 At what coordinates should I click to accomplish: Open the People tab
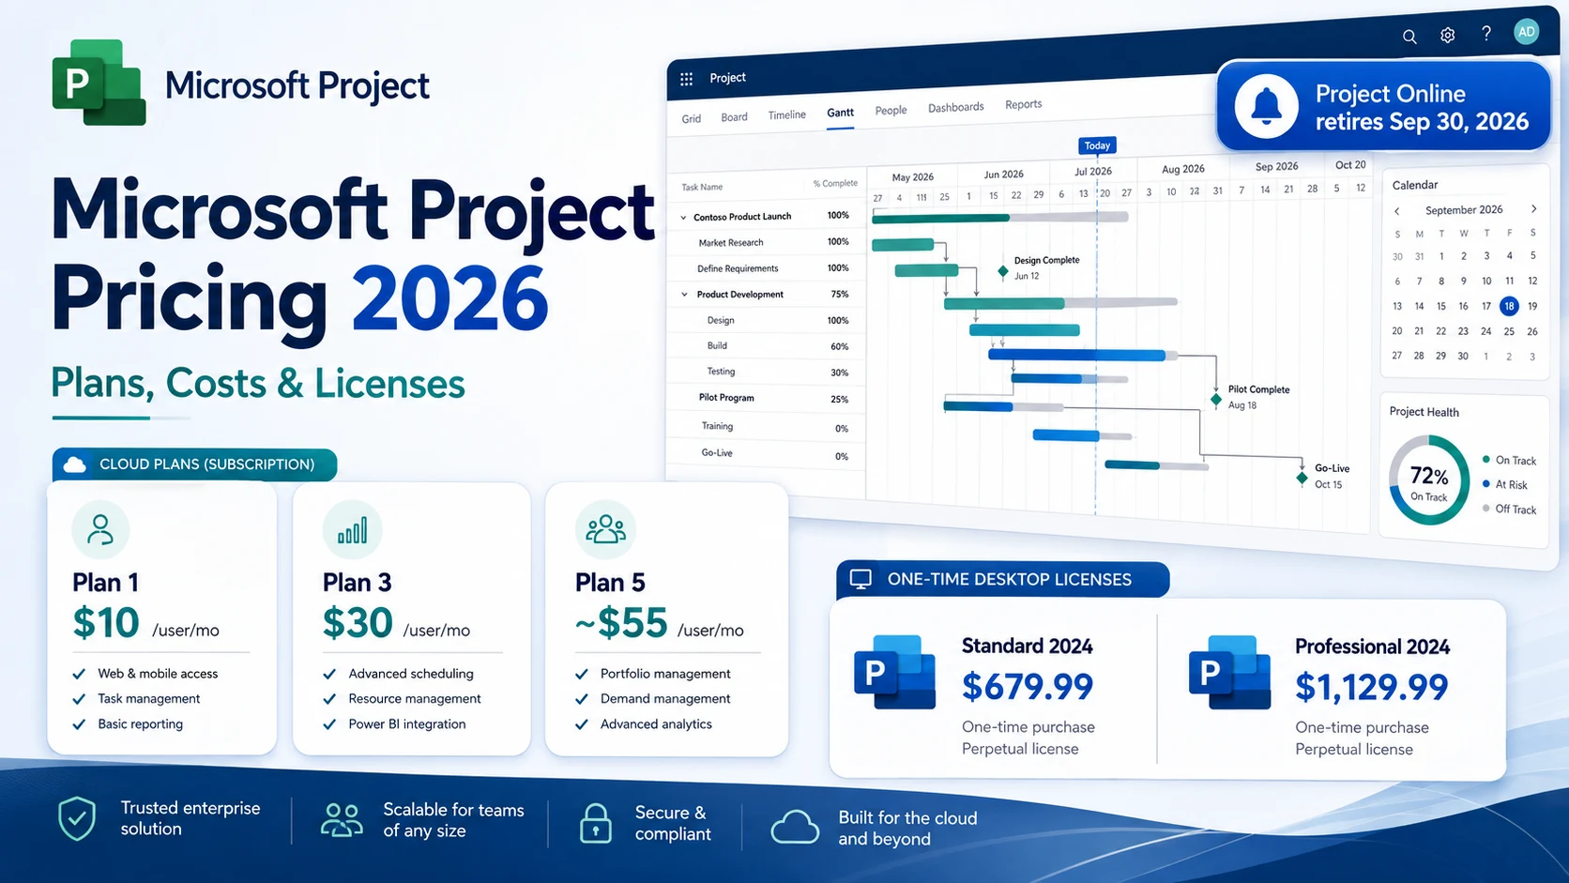click(891, 111)
